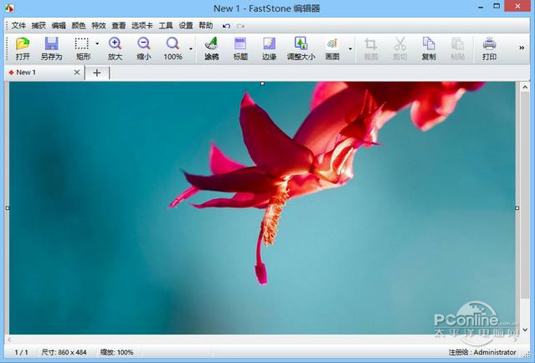Image resolution: width=535 pixels, height=363 pixels.
Task: Click the 注册给: Administrator status text
Action: tap(482, 352)
